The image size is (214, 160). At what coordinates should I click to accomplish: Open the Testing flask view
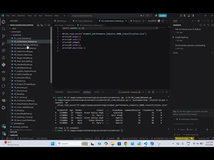click(x=4, y=58)
